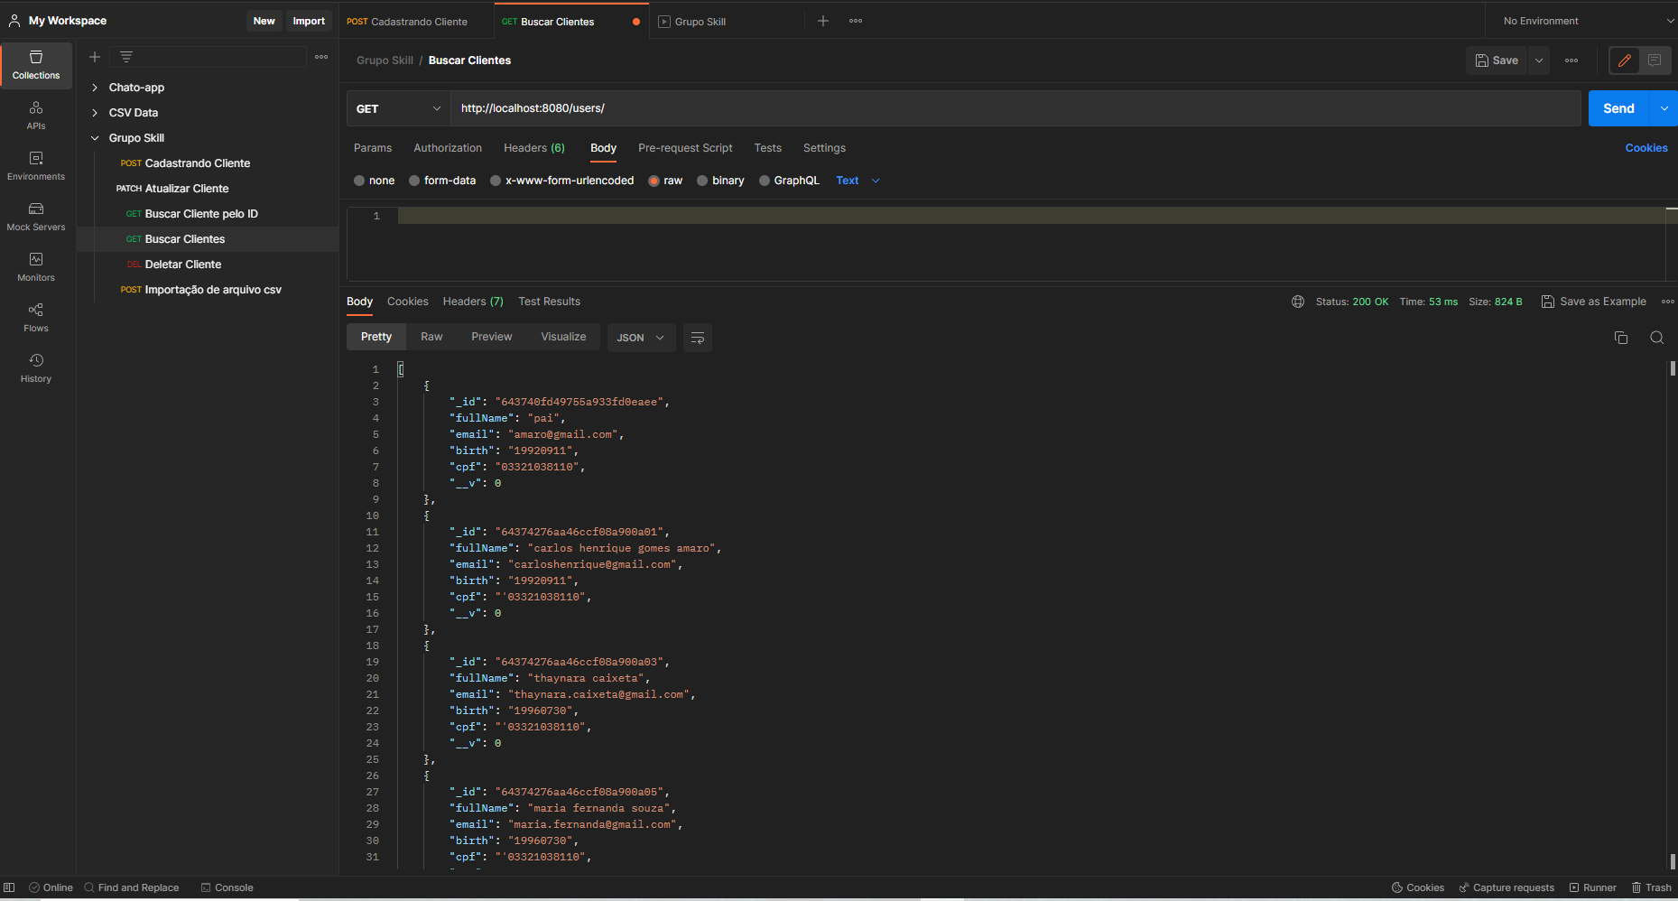Image resolution: width=1678 pixels, height=901 pixels.
Task: Collapse the Grupo Skill collection
Action: (95, 138)
